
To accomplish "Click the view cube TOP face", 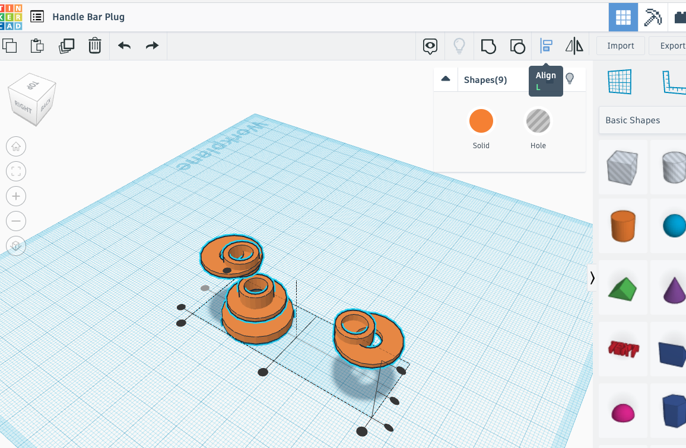I will 33,84.
